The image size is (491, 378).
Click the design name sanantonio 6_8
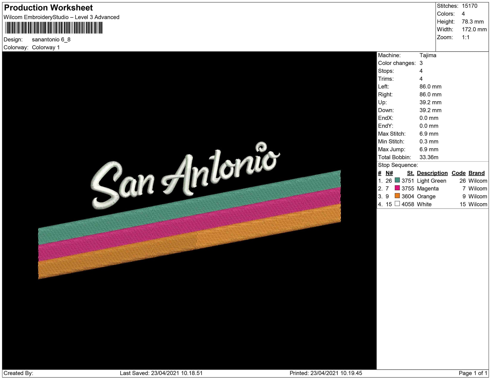click(51, 40)
